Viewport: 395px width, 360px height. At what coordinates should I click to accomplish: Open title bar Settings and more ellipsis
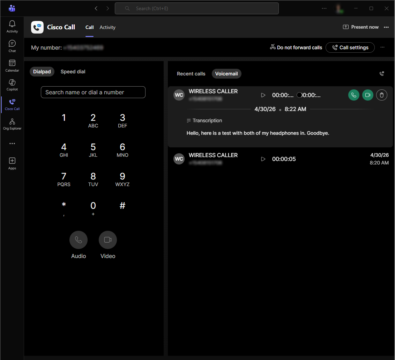[x=324, y=8]
